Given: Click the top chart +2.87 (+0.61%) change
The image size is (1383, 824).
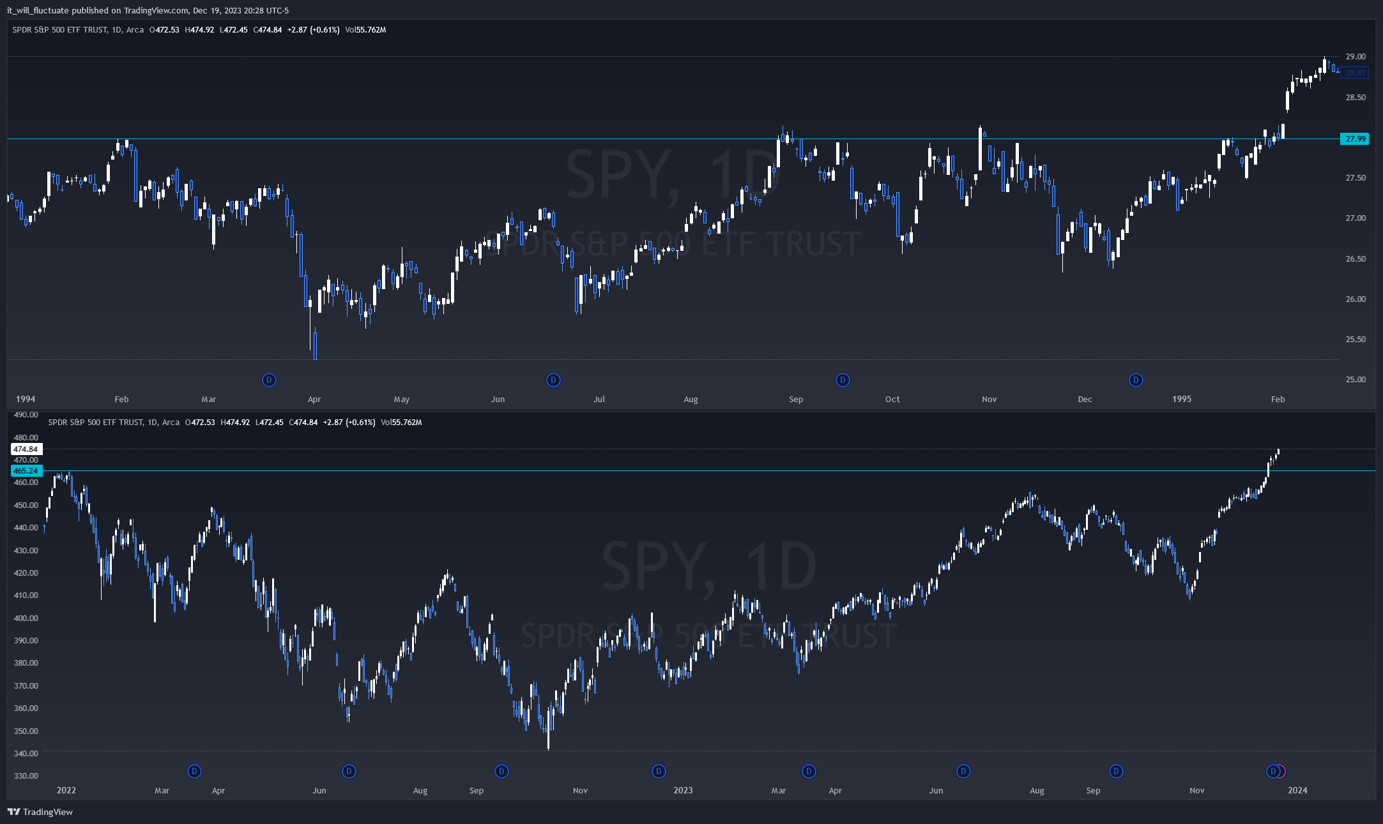Looking at the screenshot, I should pos(314,30).
